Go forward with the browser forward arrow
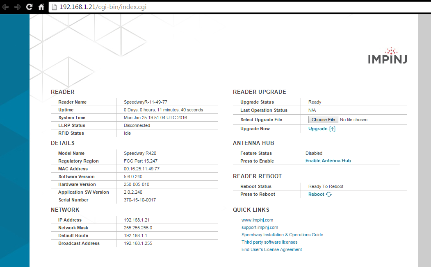 pos(17,7)
